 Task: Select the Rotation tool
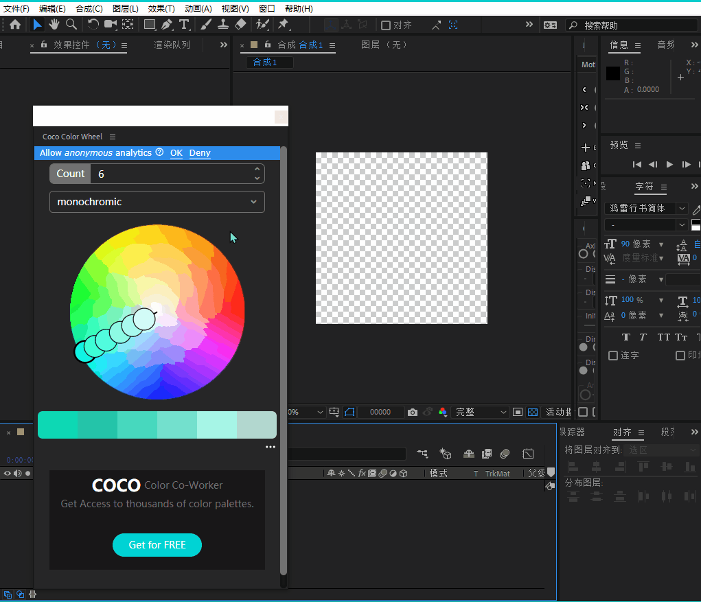(93, 25)
